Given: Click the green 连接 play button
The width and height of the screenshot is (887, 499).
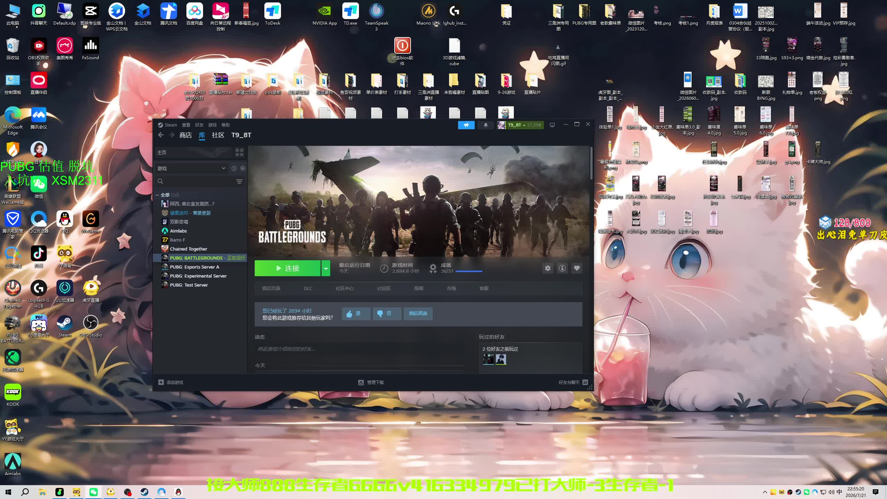Looking at the screenshot, I should click(288, 268).
